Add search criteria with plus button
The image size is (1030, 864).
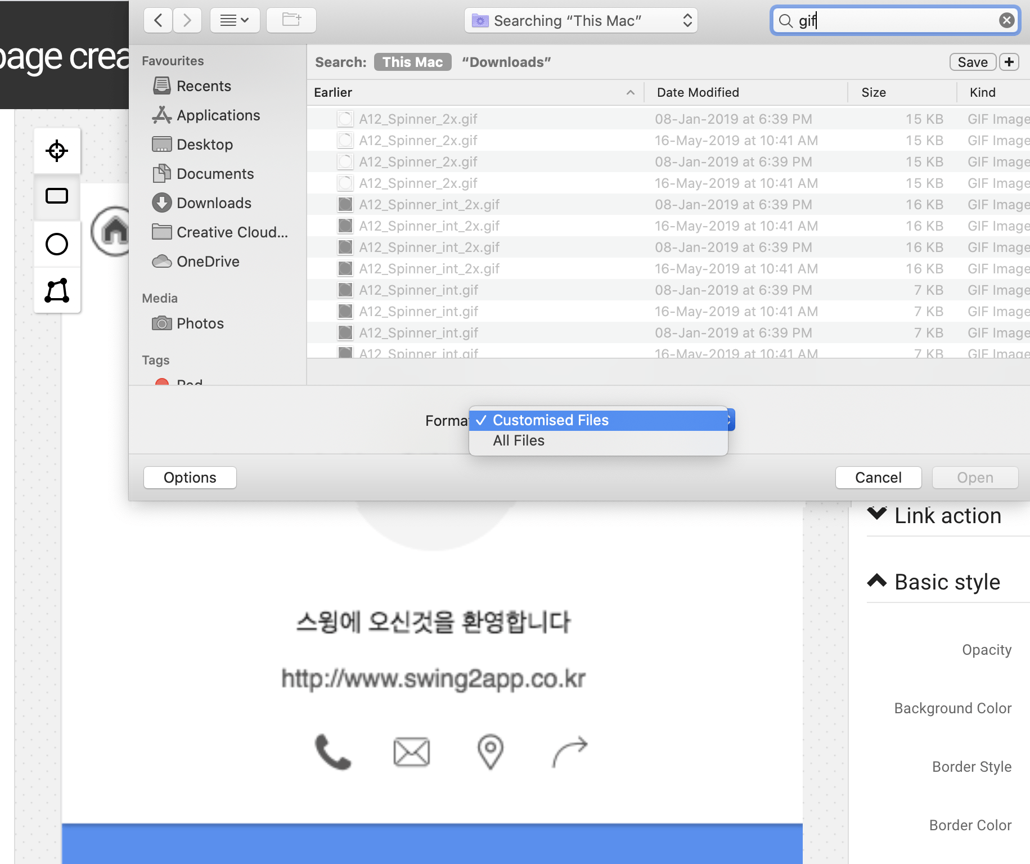(x=1009, y=62)
